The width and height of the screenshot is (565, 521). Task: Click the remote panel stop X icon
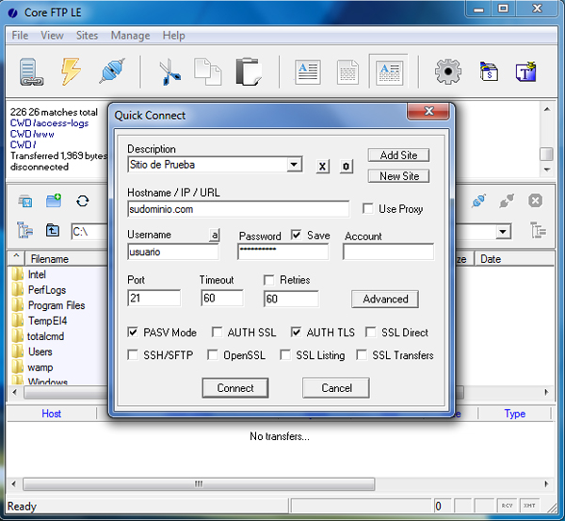(x=535, y=201)
